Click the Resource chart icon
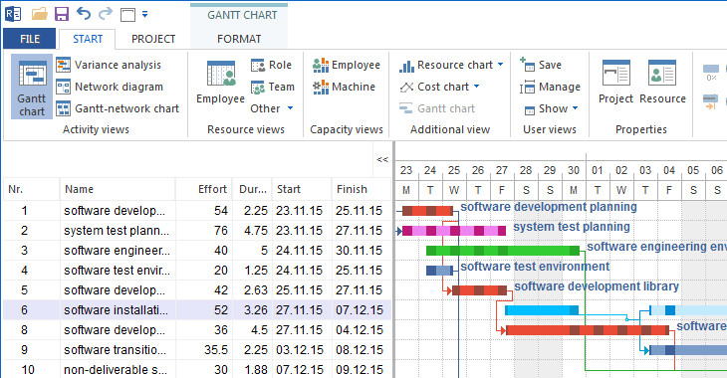 [406, 66]
